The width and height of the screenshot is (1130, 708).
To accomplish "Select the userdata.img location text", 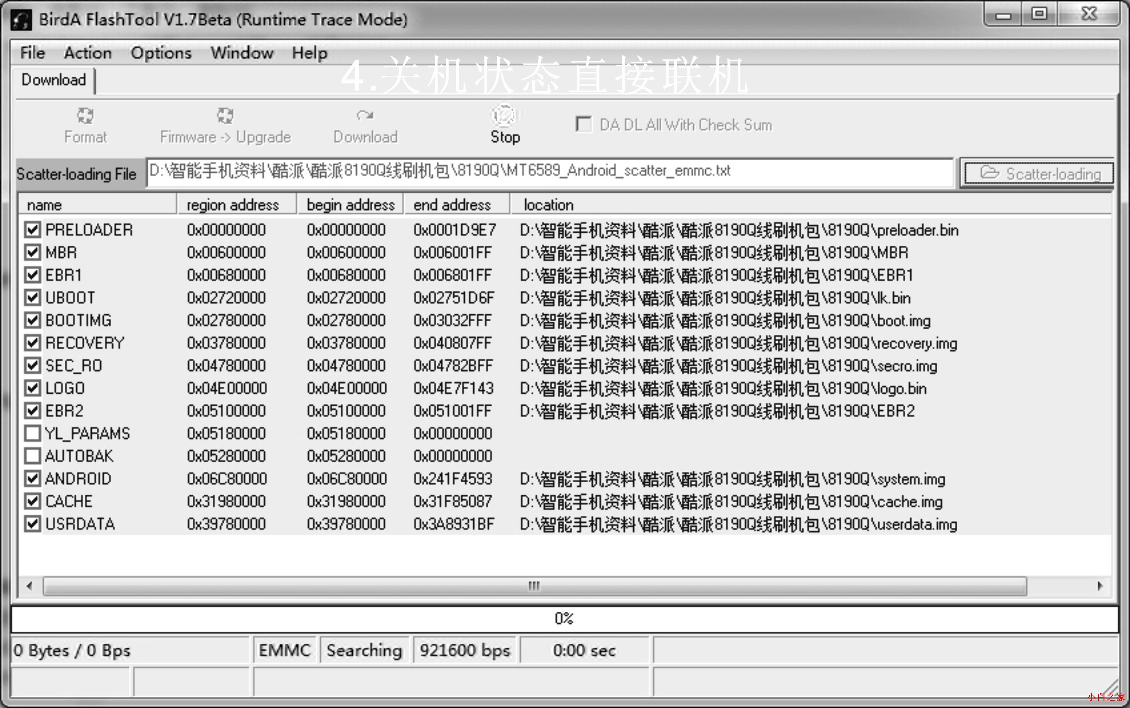I will pos(739,524).
